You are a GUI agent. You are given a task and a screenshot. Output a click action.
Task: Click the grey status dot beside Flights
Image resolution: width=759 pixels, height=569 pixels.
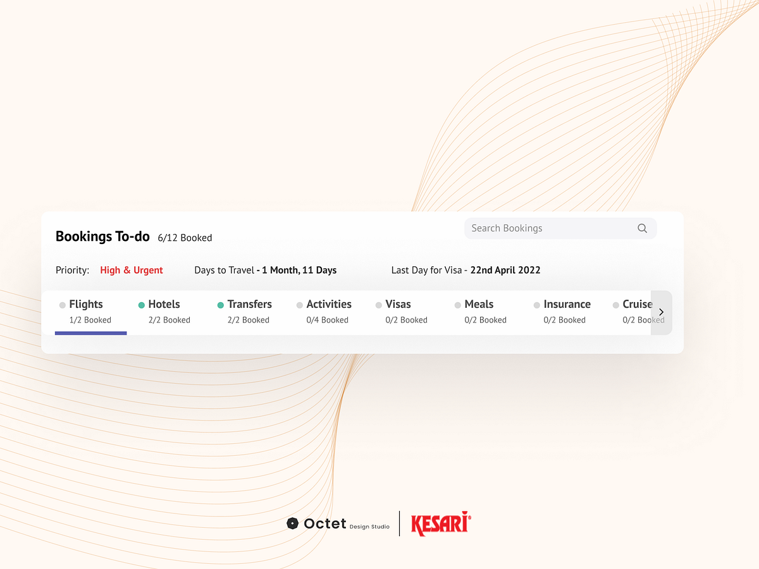(61, 304)
